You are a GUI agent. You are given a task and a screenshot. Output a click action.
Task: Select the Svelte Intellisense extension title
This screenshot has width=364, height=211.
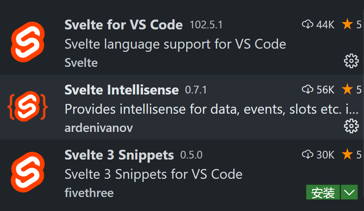point(122,90)
